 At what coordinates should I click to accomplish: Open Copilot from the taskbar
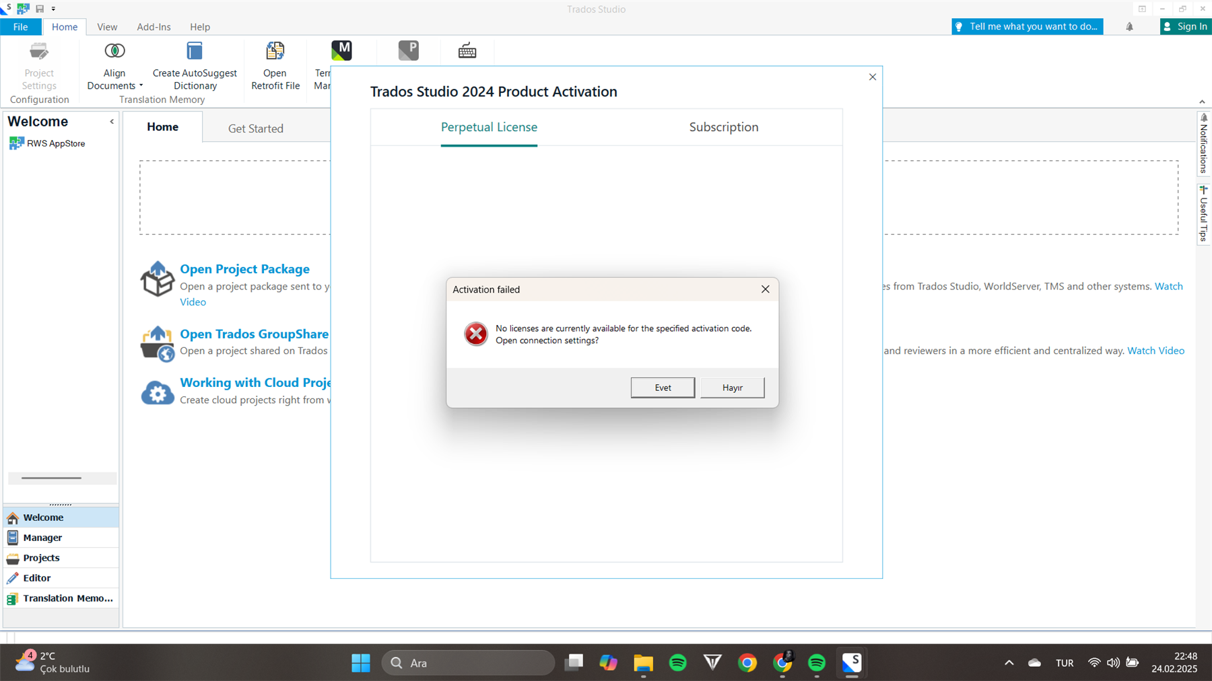(609, 663)
